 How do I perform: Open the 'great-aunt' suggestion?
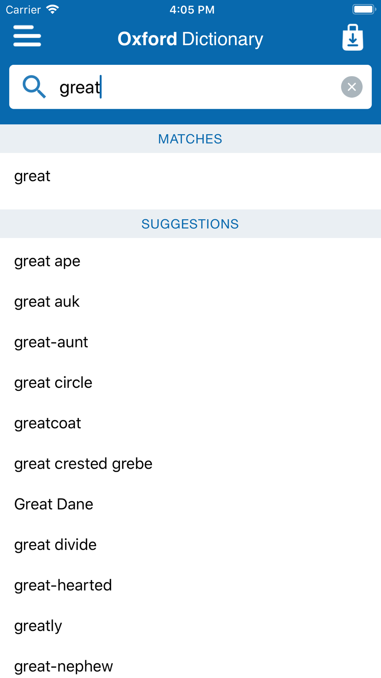(190, 342)
